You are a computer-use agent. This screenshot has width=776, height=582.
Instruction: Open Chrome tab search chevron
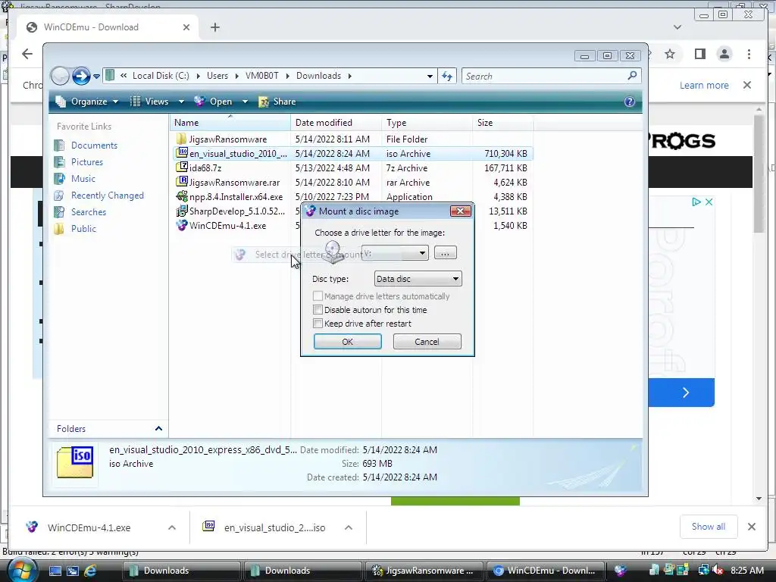[677, 27]
